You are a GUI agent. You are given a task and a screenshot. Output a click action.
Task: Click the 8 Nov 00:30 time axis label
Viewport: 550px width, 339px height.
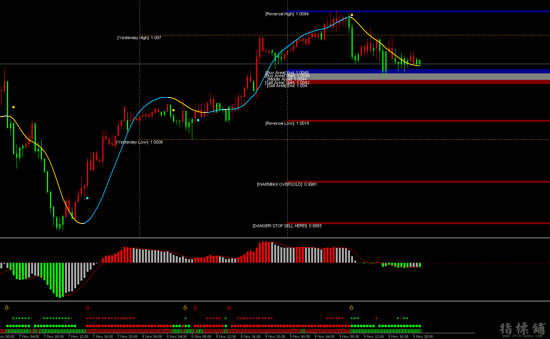pyautogui.click(x=152, y=337)
